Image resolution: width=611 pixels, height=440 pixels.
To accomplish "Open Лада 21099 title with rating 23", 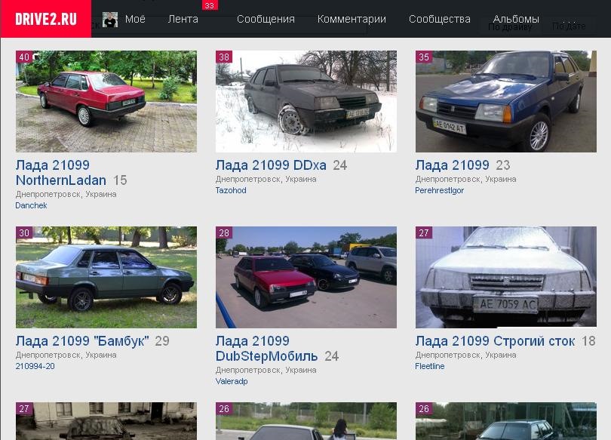I will [452, 165].
